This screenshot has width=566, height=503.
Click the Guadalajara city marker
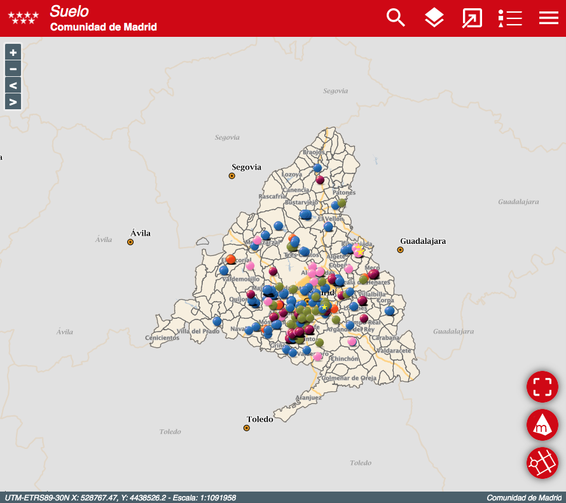400,250
